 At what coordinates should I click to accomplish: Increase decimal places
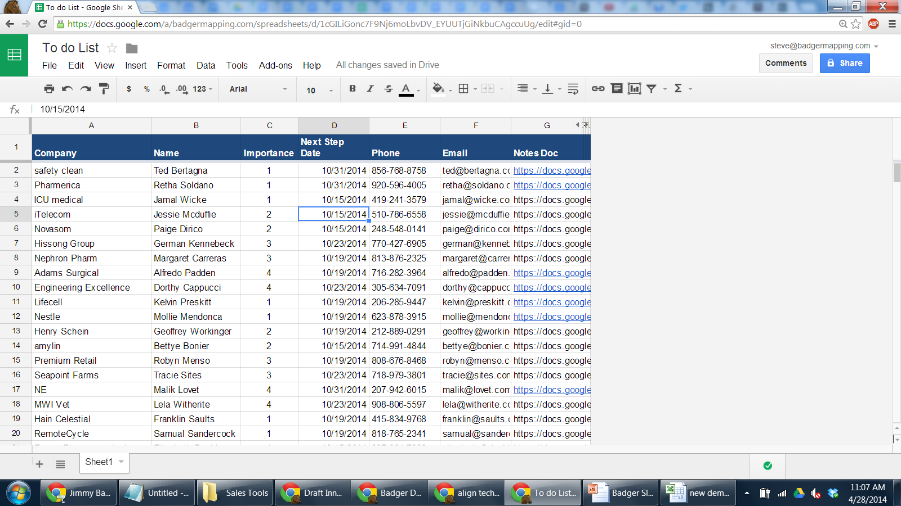tap(182, 89)
